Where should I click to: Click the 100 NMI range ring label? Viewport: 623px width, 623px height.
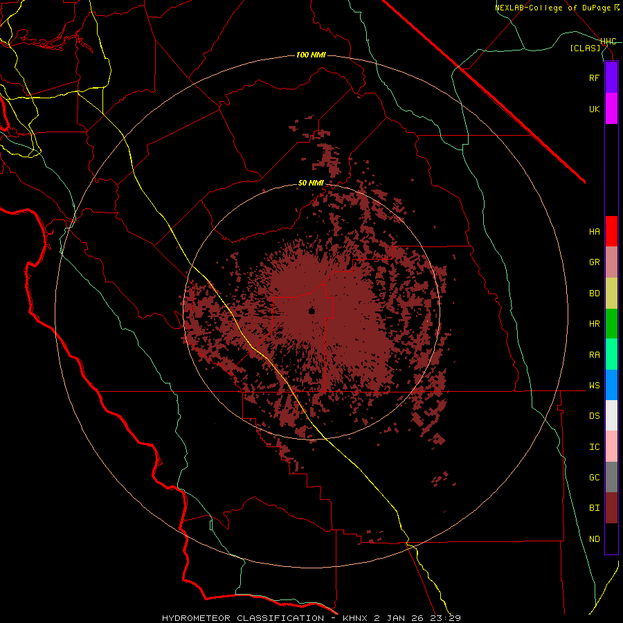(311, 55)
